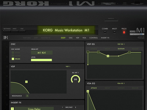Open the Cross Delay effect selector
The height and width of the screenshot is (110, 147).
[34, 108]
